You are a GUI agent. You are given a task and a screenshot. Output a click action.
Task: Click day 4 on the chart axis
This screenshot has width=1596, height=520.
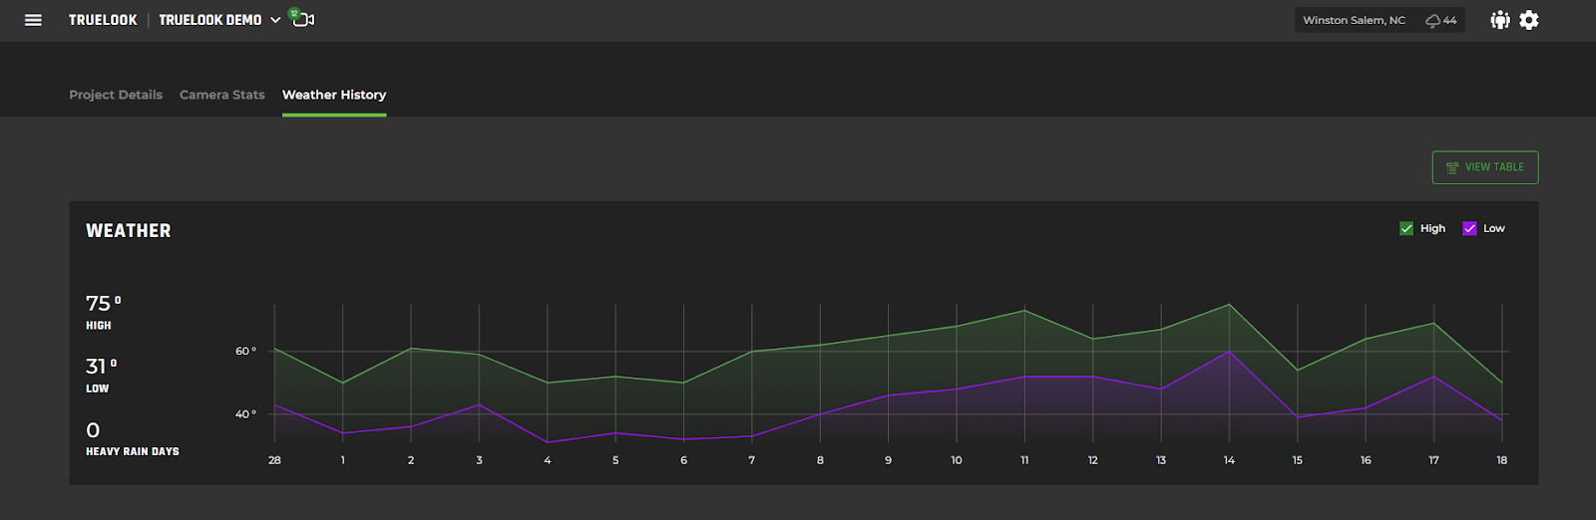547,460
